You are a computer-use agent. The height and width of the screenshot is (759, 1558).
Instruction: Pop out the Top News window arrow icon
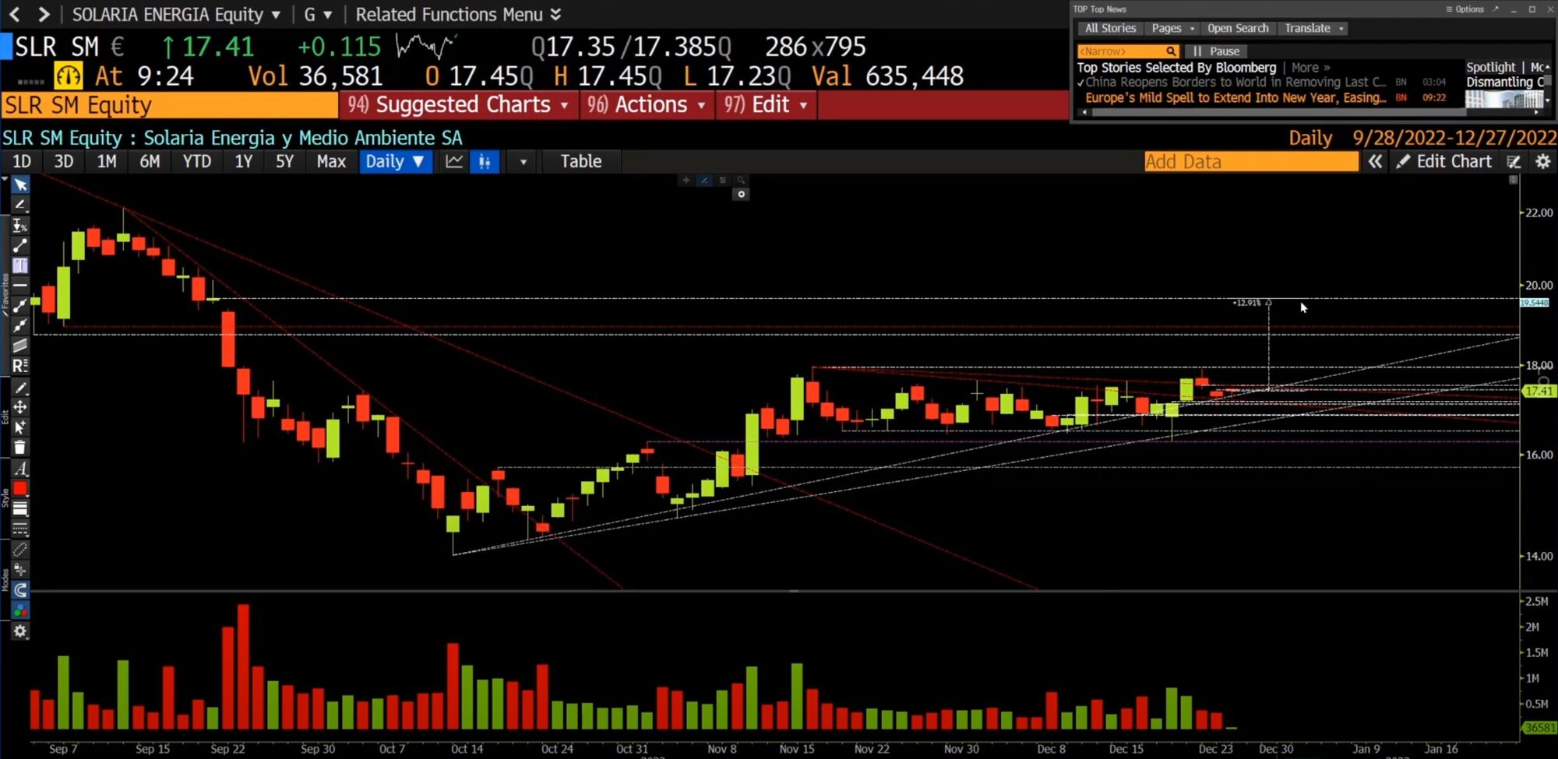[x=1495, y=9]
